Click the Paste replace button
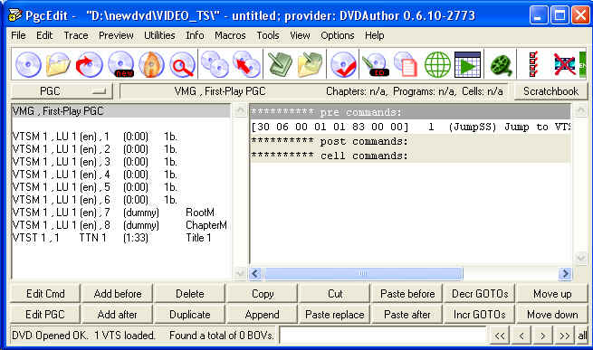The image size is (593, 350). 335,315
